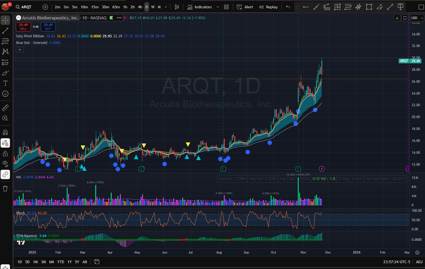This screenshot has height=269, width=425.
Task: Select the text annotation tool
Action: pos(5,83)
